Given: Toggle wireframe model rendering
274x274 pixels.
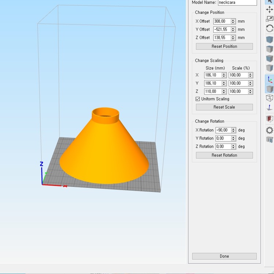Looking at the screenshot, I should [x=270, y=98].
